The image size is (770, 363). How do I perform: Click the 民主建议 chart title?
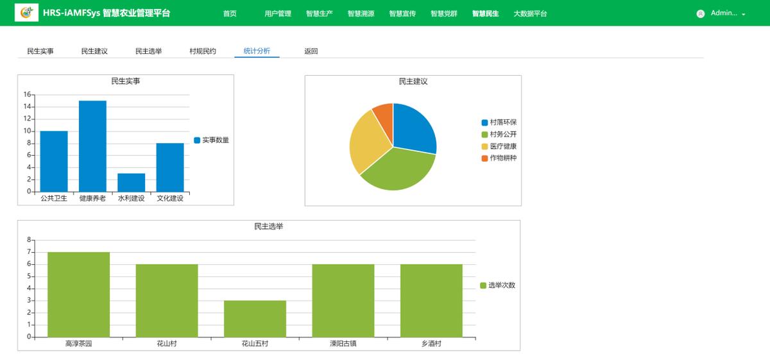[413, 81]
